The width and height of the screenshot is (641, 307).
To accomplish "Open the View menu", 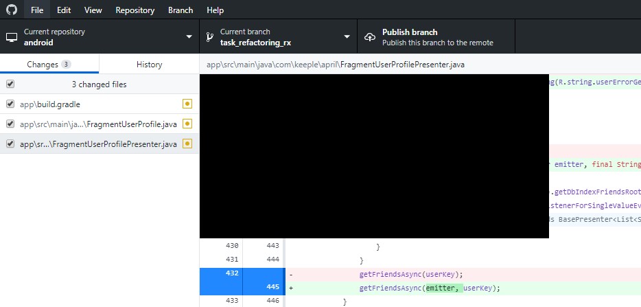I will tap(93, 10).
